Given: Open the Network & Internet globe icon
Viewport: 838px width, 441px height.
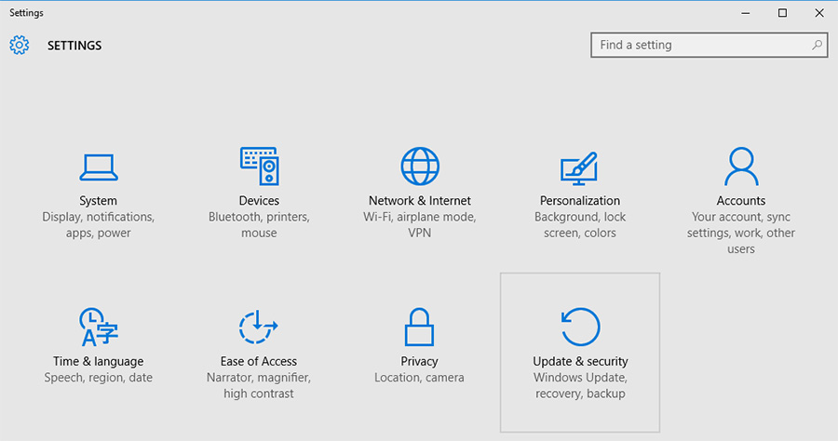Looking at the screenshot, I should coord(419,167).
